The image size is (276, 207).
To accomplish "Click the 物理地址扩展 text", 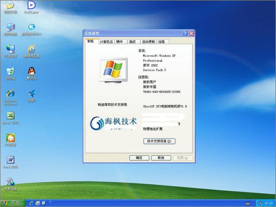I will pos(153,129).
